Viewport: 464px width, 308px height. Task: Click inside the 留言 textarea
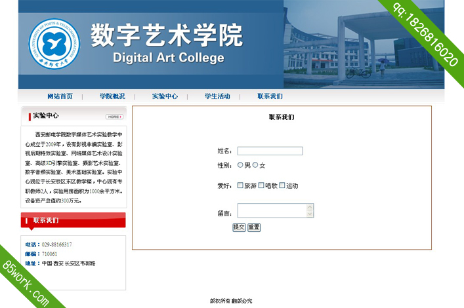tap(272, 210)
